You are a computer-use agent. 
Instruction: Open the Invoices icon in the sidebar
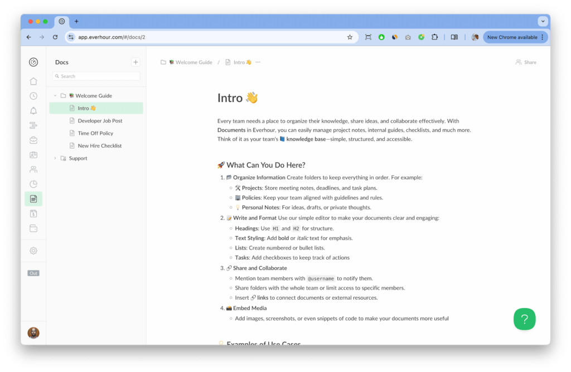coord(33,214)
